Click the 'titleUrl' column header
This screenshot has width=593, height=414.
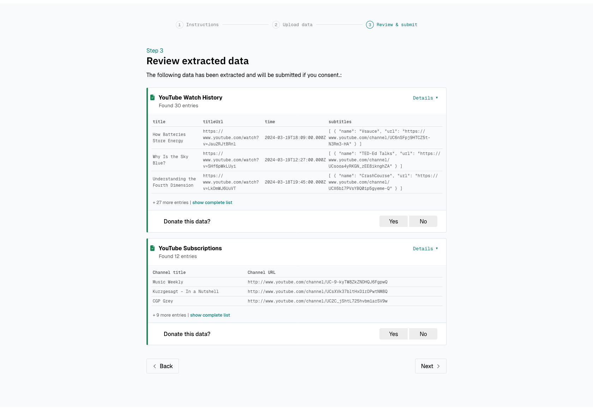[x=213, y=122]
